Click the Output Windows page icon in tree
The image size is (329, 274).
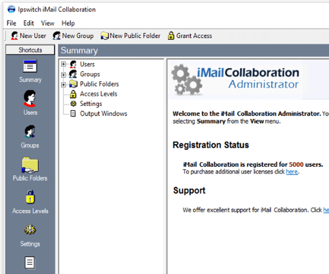click(x=73, y=114)
